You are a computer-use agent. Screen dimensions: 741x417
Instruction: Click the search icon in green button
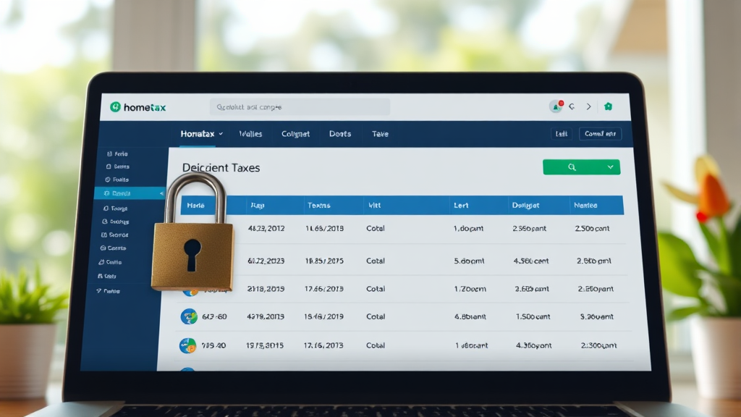pyautogui.click(x=572, y=167)
